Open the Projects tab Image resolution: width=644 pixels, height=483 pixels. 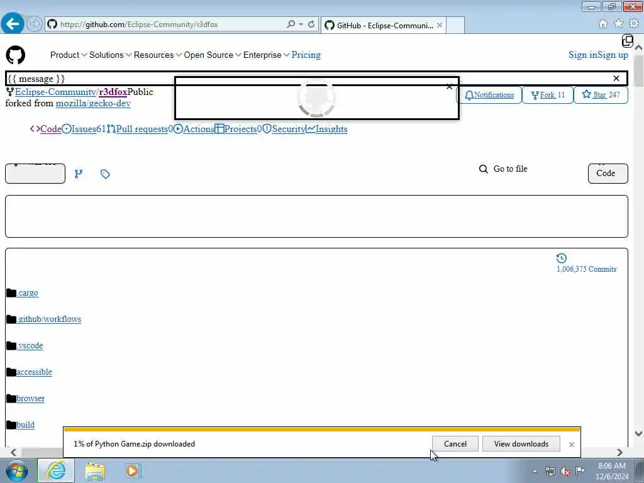(x=238, y=129)
